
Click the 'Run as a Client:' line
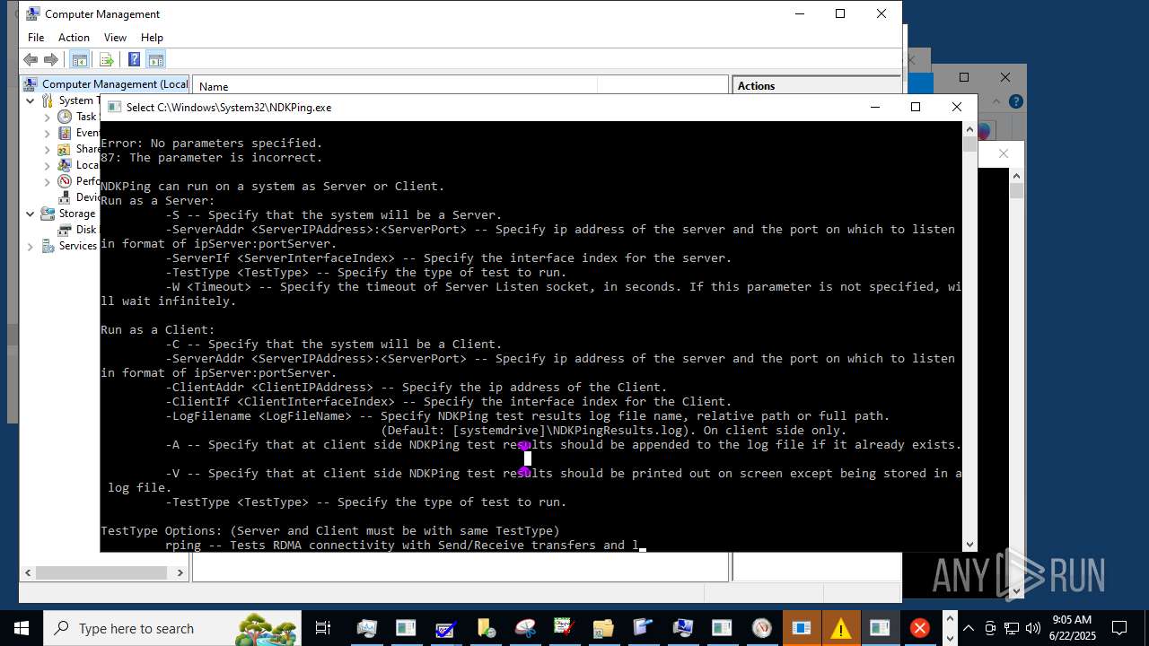pos(158,330)
